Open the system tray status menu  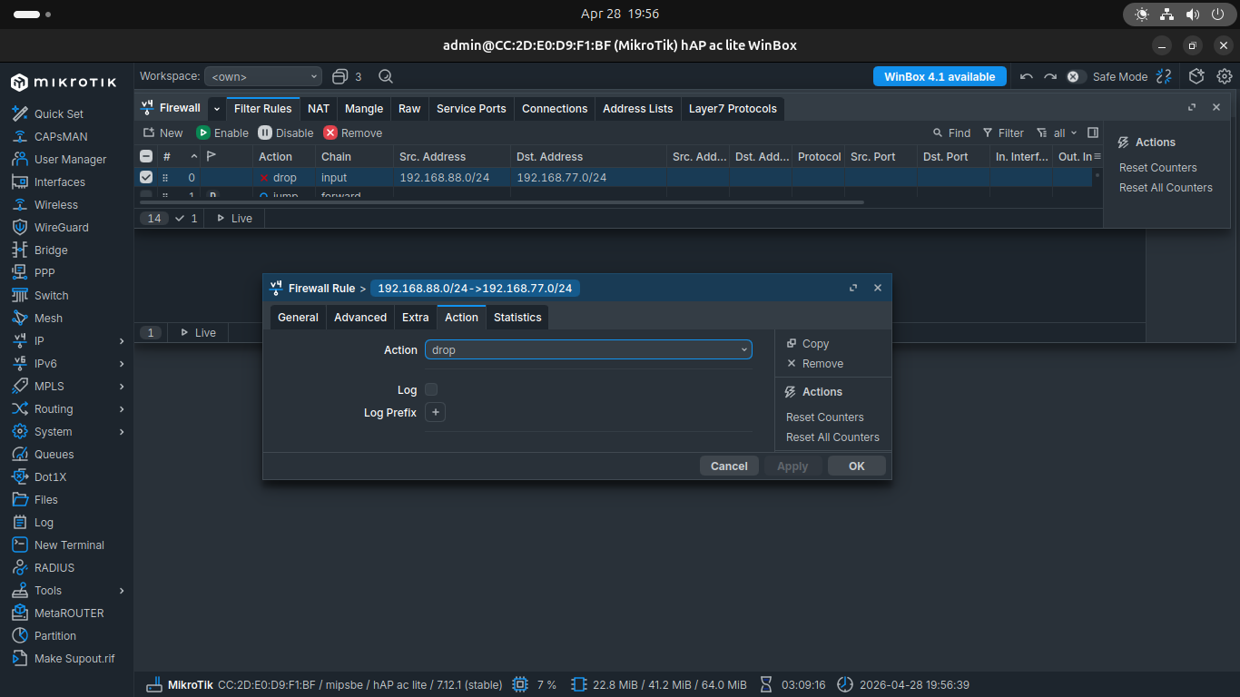[x=1178, y=14]
